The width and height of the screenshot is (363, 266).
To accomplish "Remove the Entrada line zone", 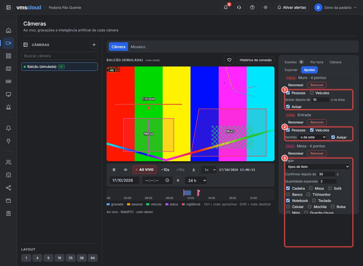I will coord(317,122).
